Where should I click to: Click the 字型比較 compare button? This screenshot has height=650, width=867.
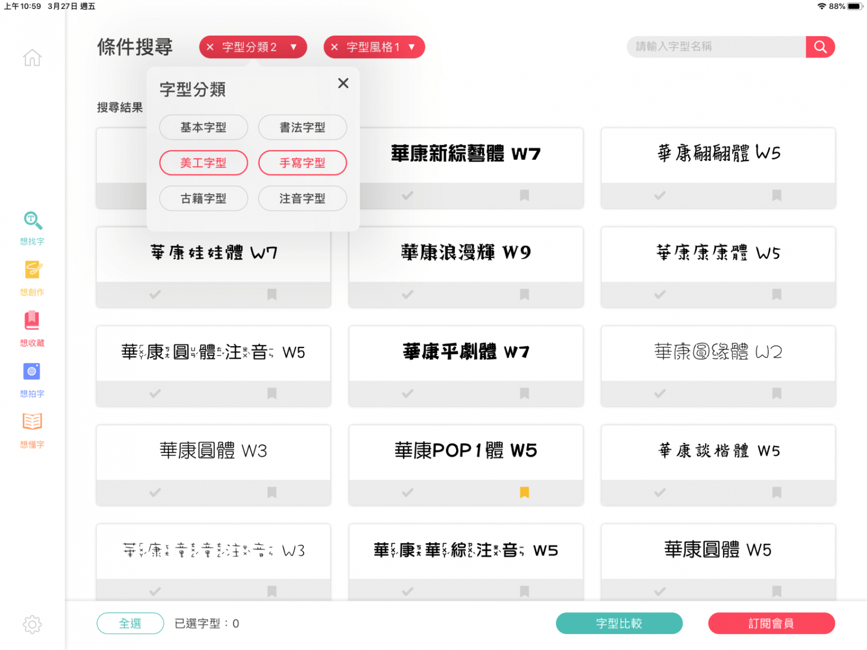[619, 623]
